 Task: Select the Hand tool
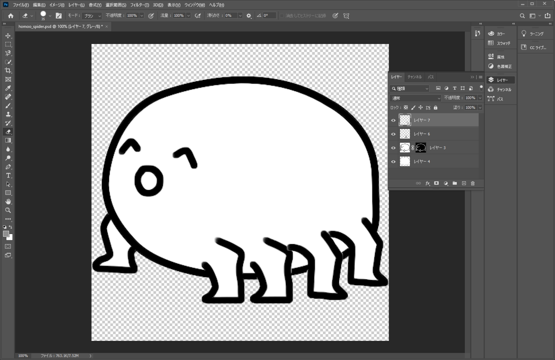[x=8, y=202]
